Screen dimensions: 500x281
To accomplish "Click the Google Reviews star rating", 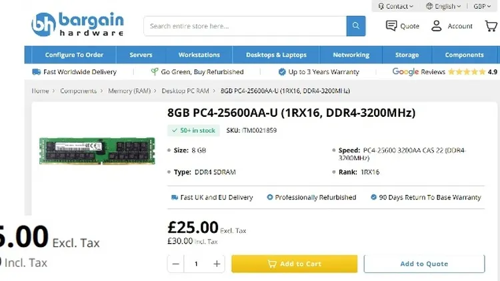I will pyautogui.click(x=467, y=72).
